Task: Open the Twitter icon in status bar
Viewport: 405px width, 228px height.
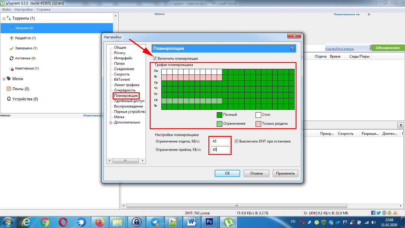Action: [x=379, y=213]
